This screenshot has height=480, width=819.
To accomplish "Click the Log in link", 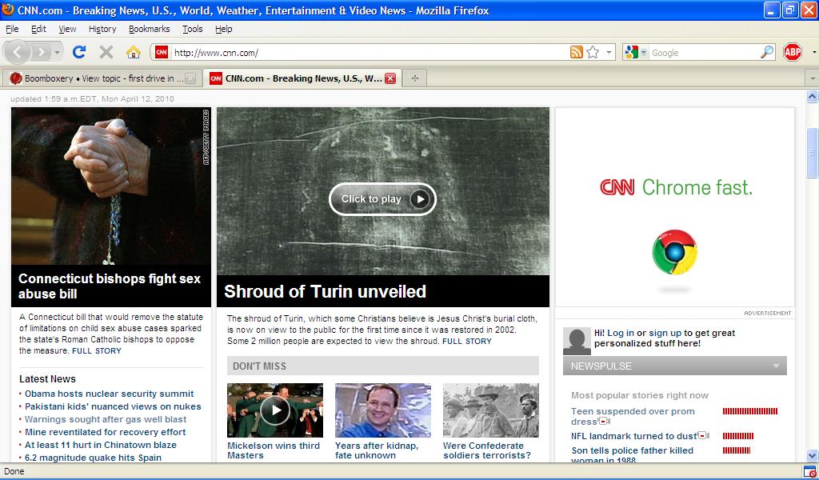I will tap(621, 334).
